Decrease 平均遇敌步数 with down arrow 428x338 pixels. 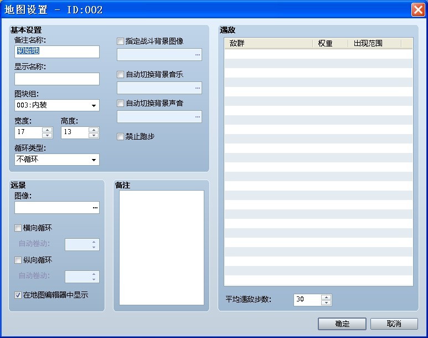pos(326,303)
